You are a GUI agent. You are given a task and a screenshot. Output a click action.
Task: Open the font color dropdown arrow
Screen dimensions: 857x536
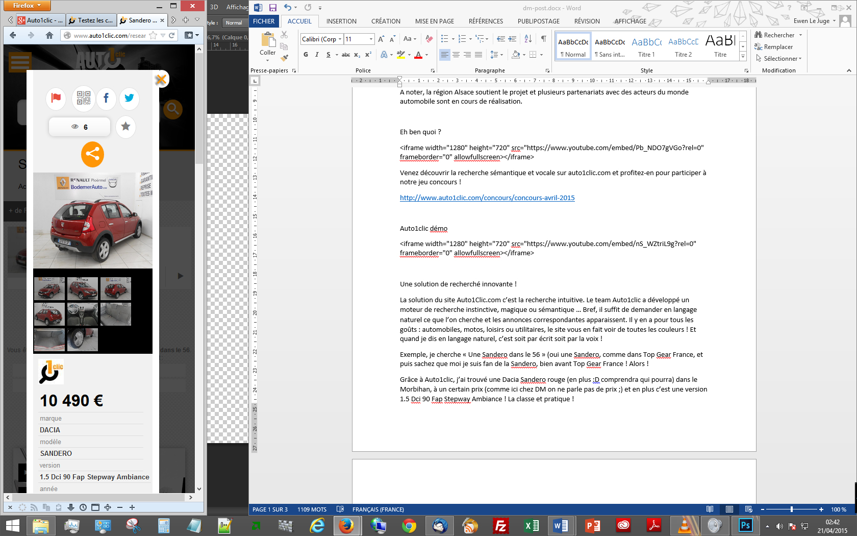[x=426, y=55]
